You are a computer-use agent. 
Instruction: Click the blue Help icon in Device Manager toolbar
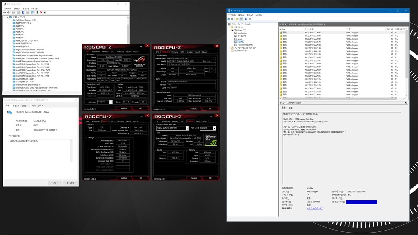click(23, 13)
